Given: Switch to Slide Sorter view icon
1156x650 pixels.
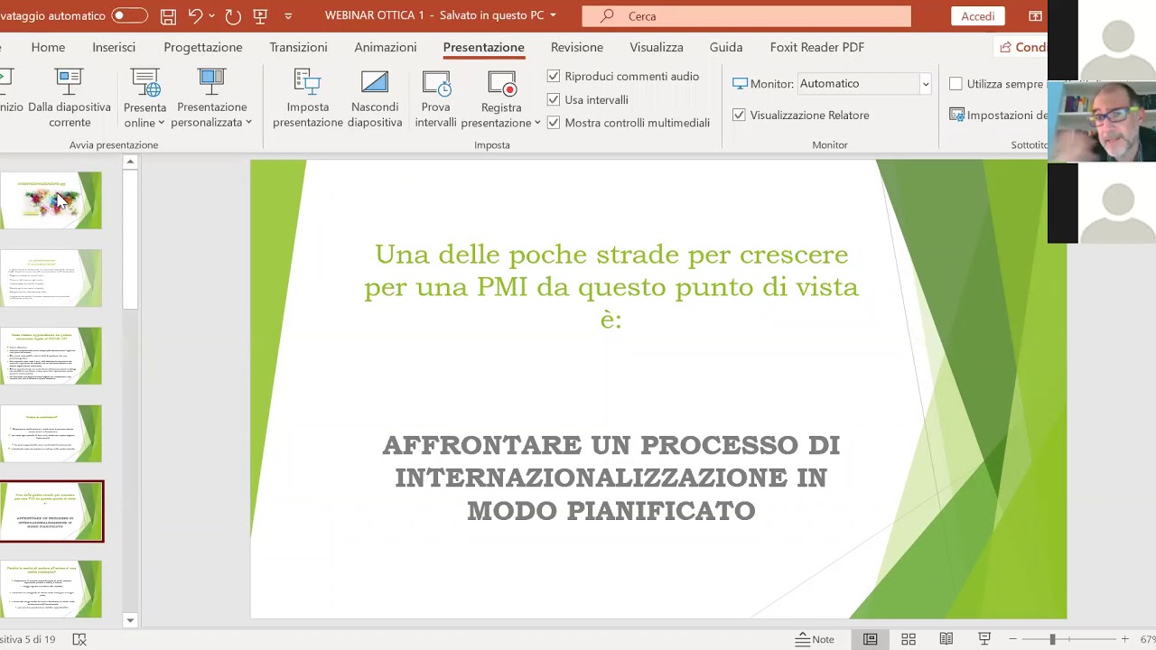Looking at the screenshot, I should pyautogui.click(x=909, y=639).
